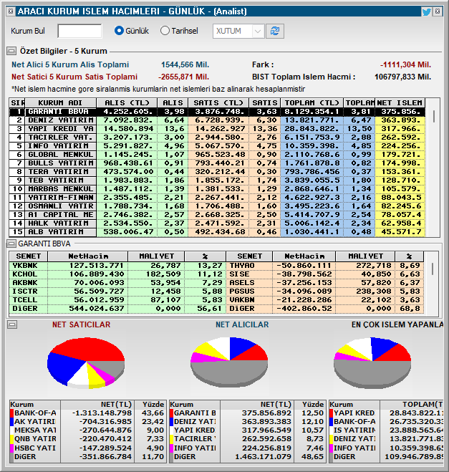This screenshot has height=472, width=449.
Task: Select the INFO YATIRIM row
Action: [217, 146]
